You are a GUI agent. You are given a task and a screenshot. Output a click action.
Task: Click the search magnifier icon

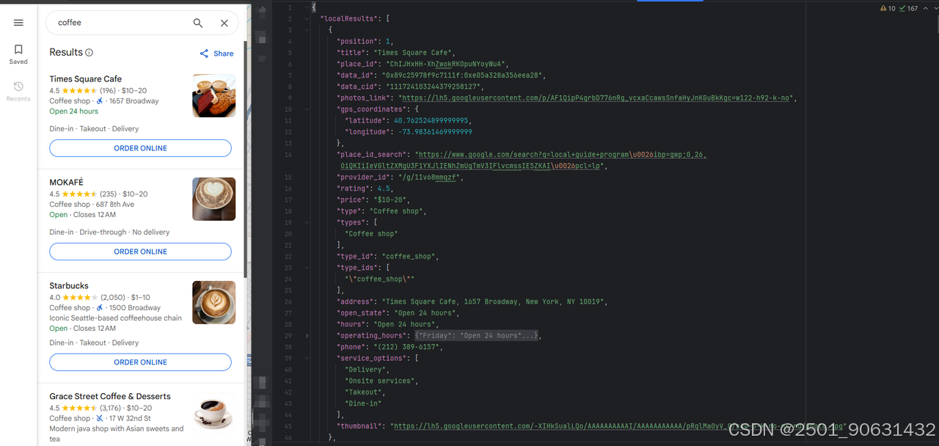point(198,23)
